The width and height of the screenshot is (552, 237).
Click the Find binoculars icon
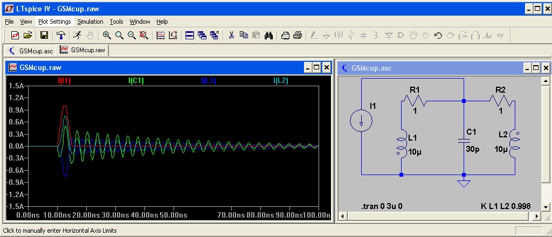(269, 36)
